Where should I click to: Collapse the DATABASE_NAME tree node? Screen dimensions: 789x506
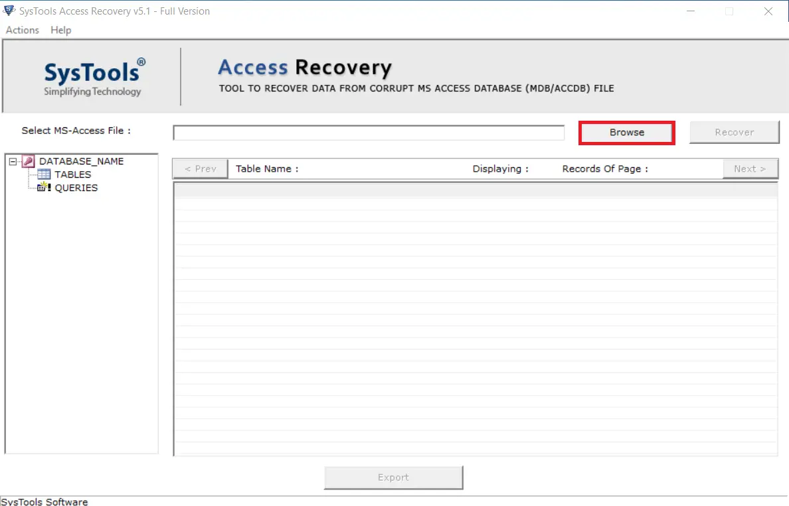pyautogui.click(x=13, y=161)
